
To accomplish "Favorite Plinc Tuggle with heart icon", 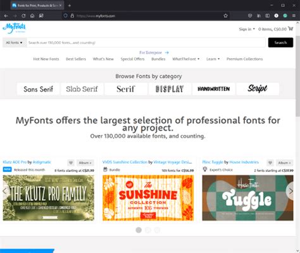I will (x=270, y=163).
